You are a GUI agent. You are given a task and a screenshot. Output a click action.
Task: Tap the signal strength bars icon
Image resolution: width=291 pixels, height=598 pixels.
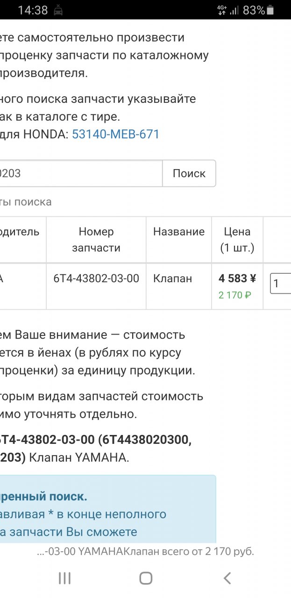click(x=234, y=10)
